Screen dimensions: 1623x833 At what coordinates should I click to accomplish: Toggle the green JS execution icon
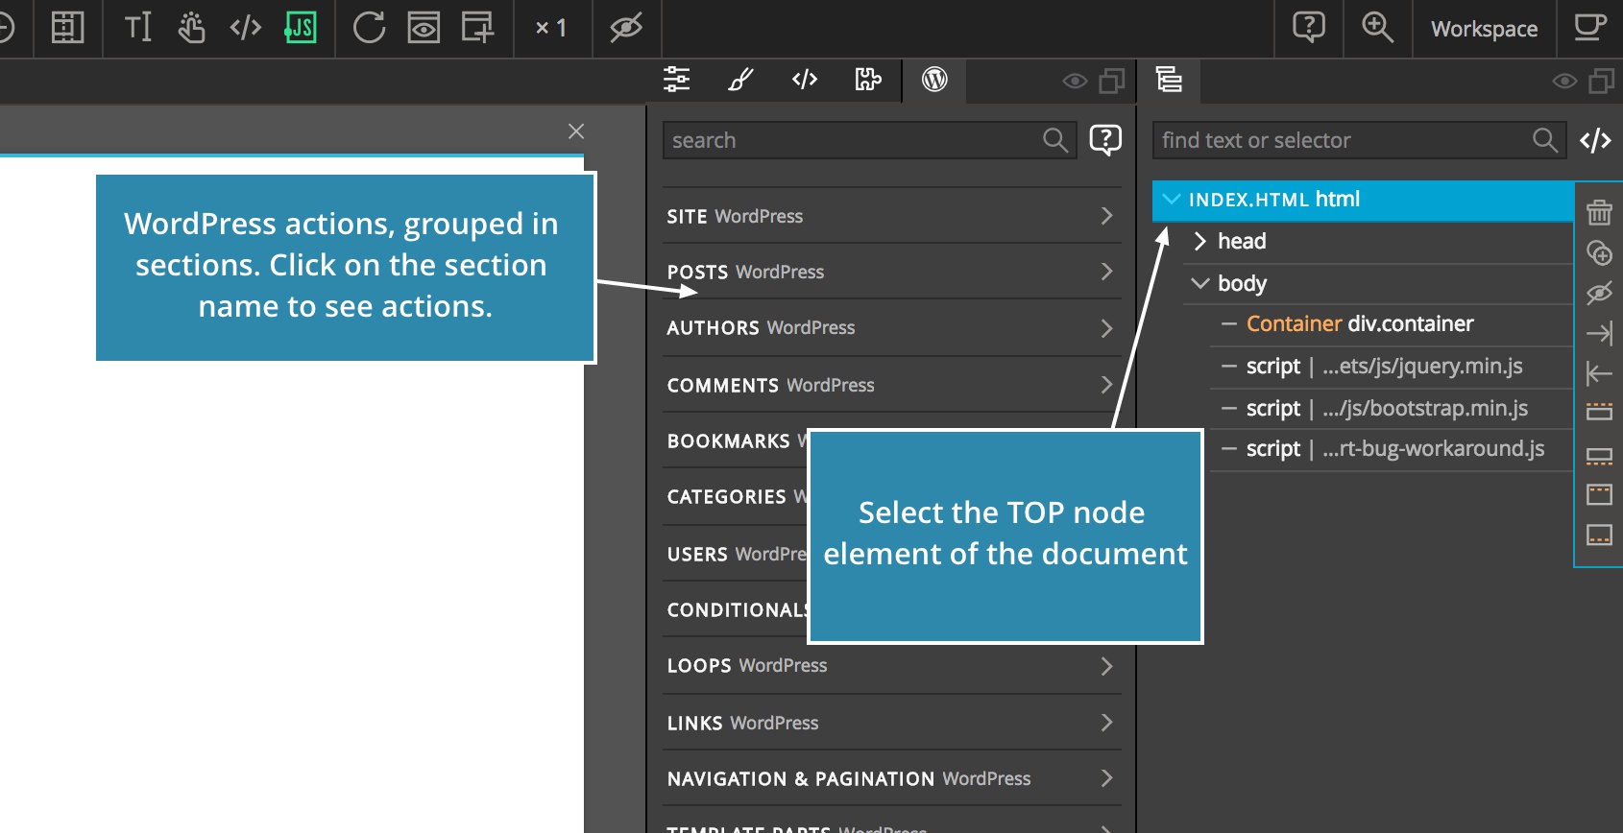point(301,27)
